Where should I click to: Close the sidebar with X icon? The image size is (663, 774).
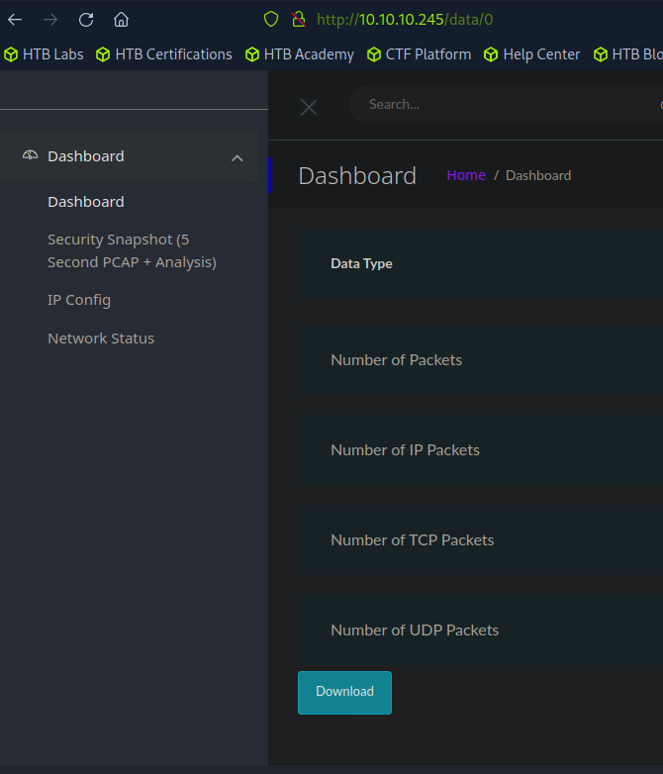coord(309,107)
